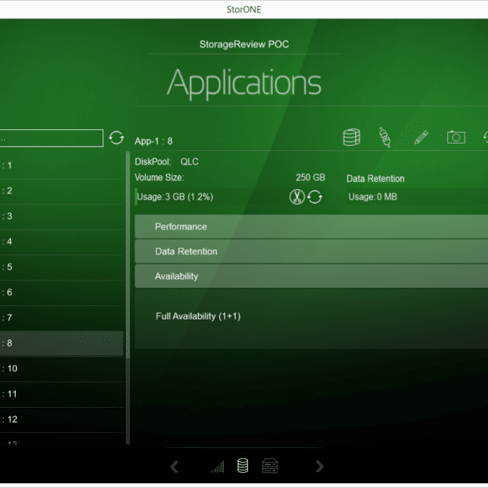The width and height of the screenshot is (488, 488).
Task: Select list item ending in : 3
Action: click(x=62, y=216)
